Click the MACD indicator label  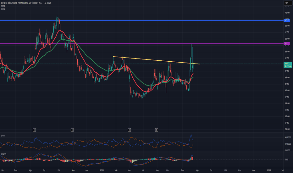(x=3, y=154)
